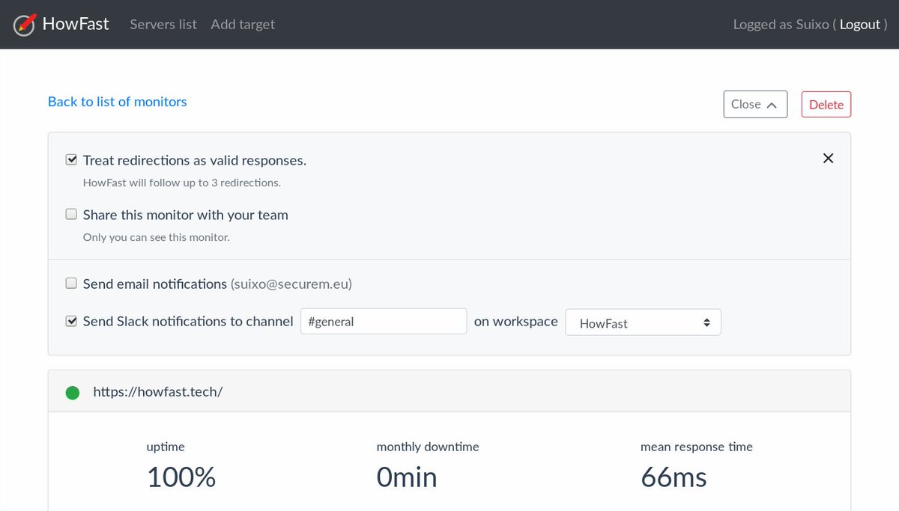This screenshot has width=899, height=511.
Task: Click the HowFast rocket logo
Action: coord(23,23)
